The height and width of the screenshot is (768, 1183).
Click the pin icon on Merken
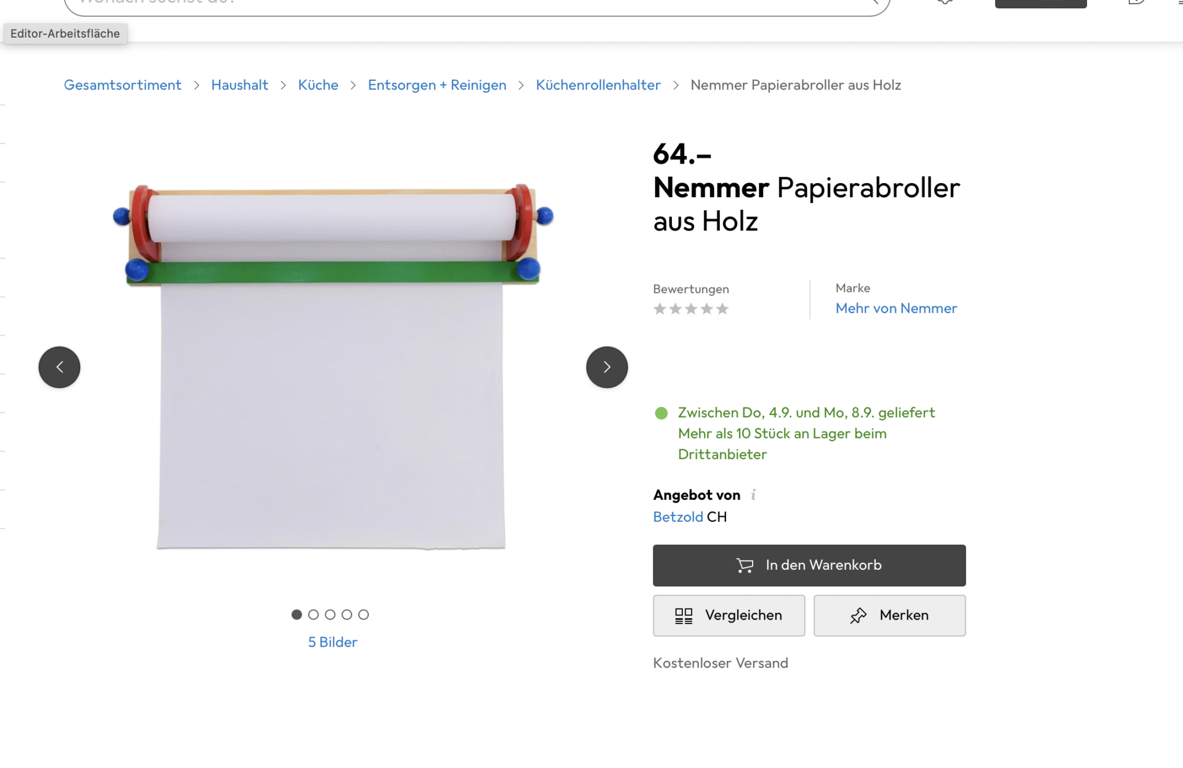[x=858, y=615]
